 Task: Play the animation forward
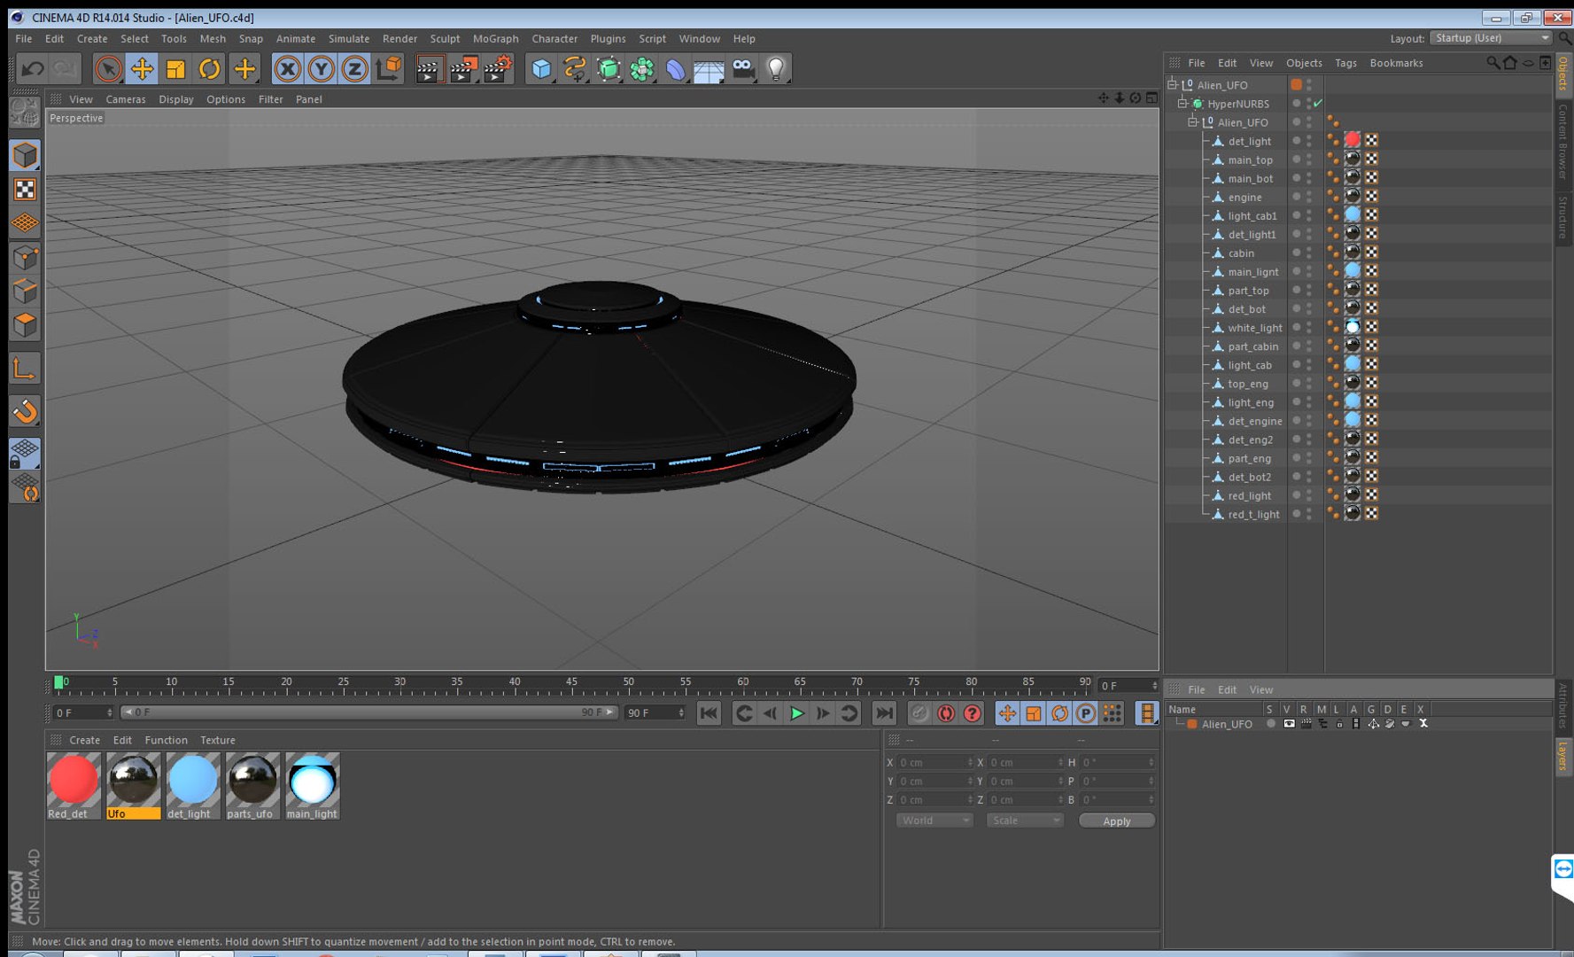click(796, 712)
